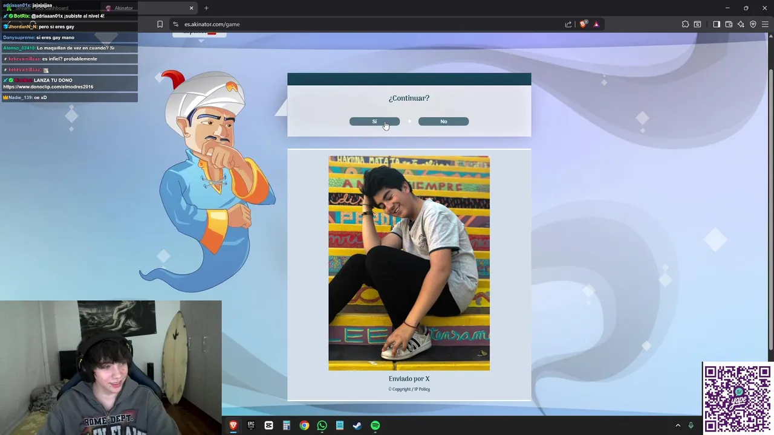Viewport: 774px width, 435px height.
Task: Open the extensions puzzle icon
Action: [685, 24]
